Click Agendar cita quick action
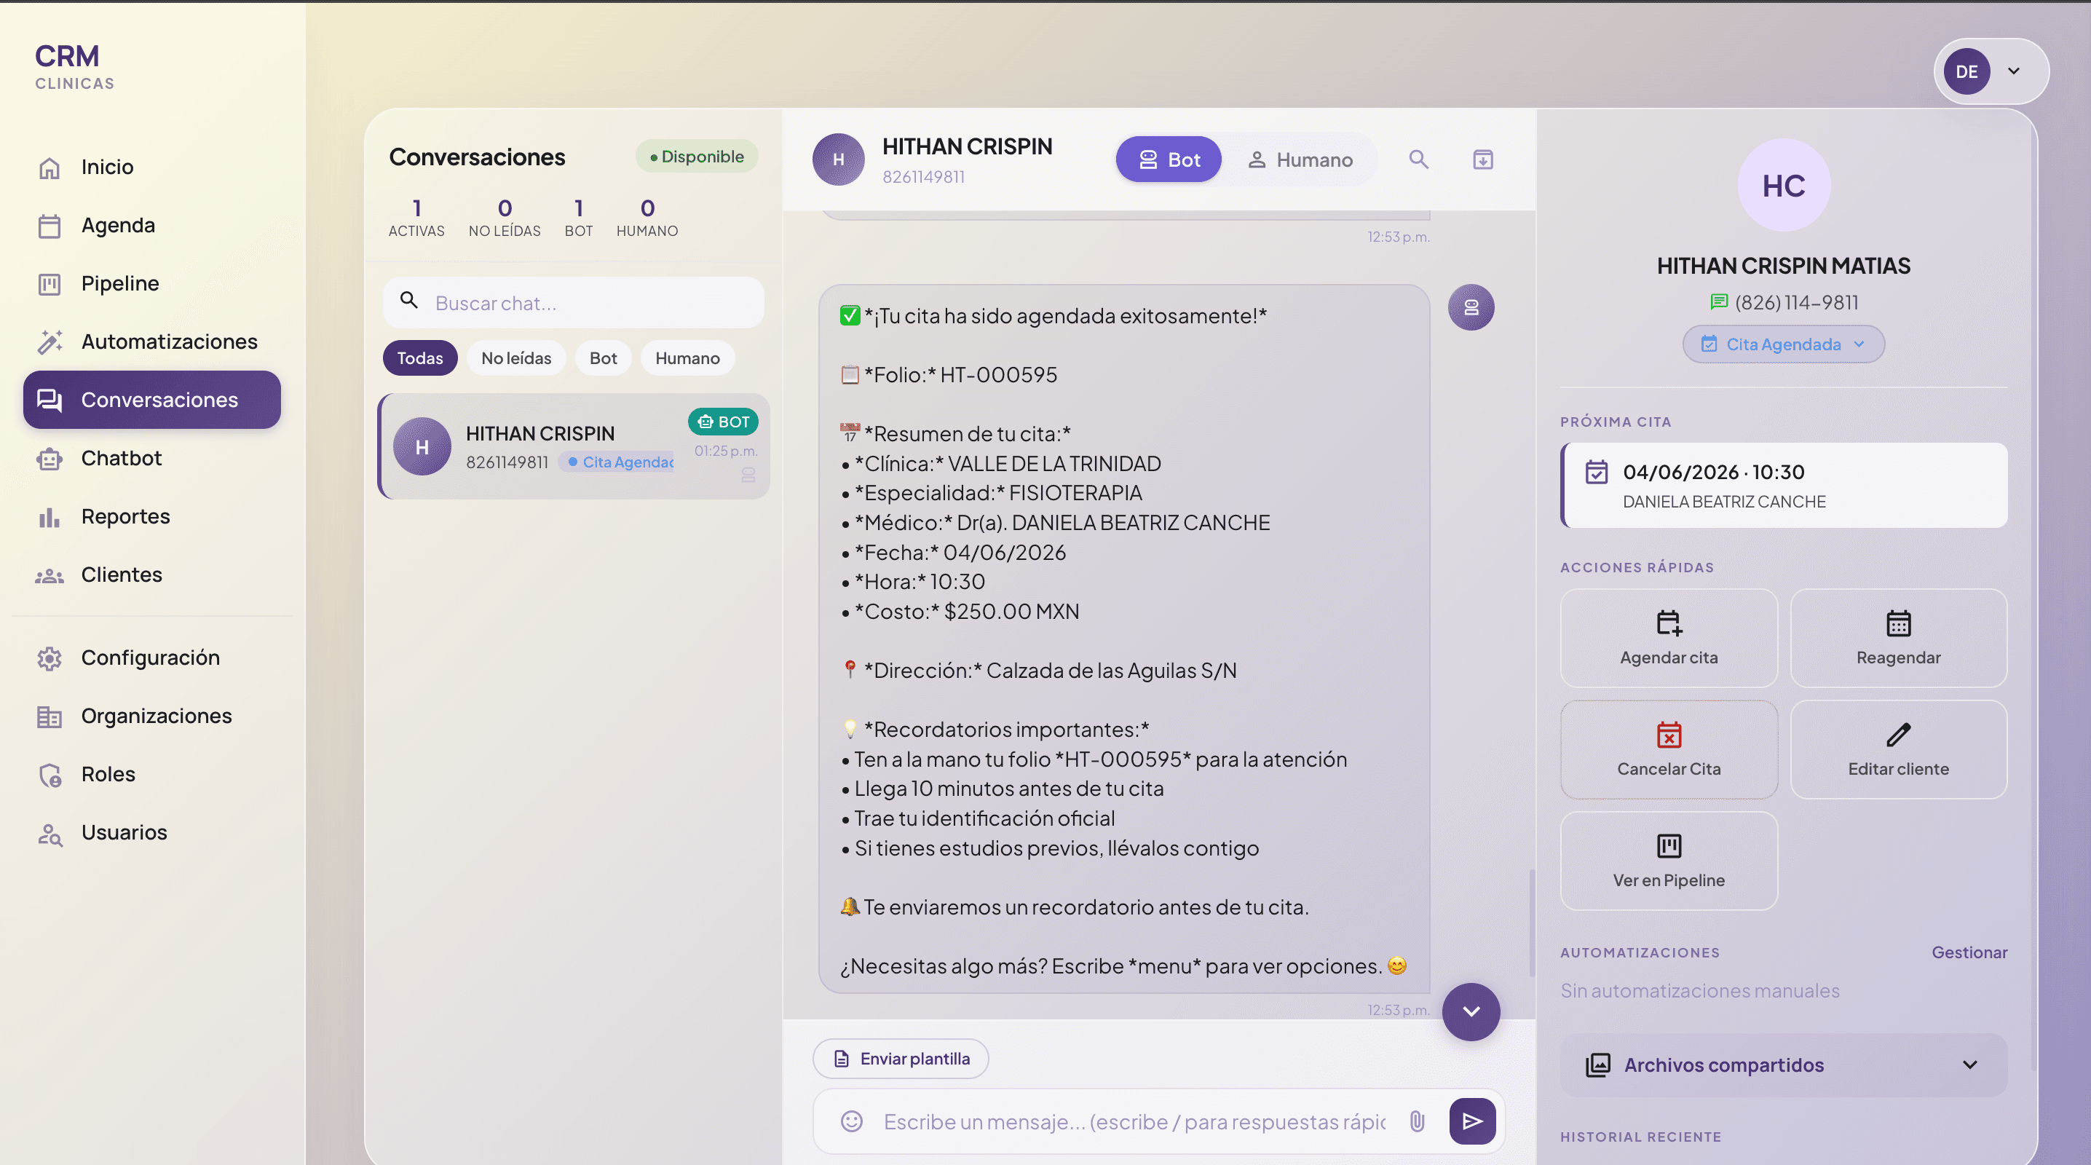The image size is (2091, 1165). pos(1669,638)
